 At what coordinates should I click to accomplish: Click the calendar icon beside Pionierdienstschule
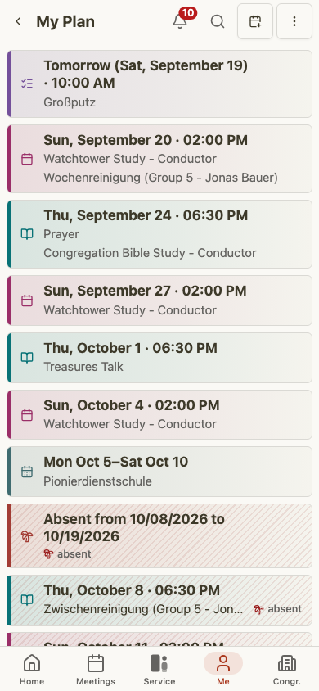click(x=27, y=472)
